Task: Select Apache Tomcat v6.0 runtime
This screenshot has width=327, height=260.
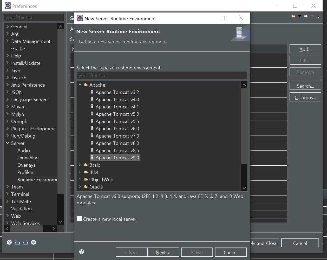Action: pyautogui.click(x=117, y=128)
